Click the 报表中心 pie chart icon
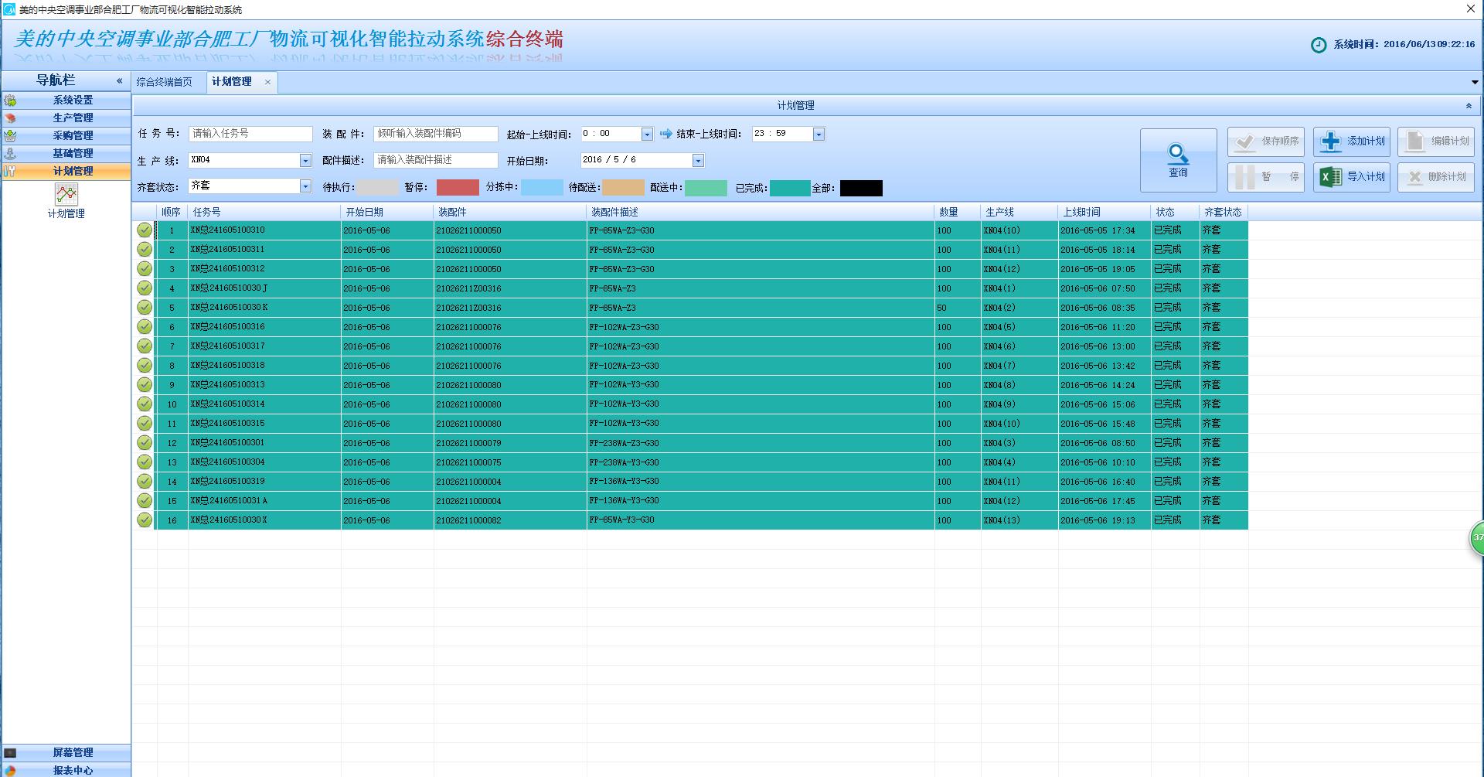 pyautogui.click(x=10, y=770)
